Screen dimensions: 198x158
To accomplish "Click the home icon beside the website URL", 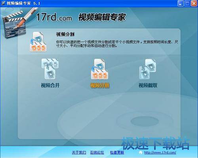I will (141, 152).
